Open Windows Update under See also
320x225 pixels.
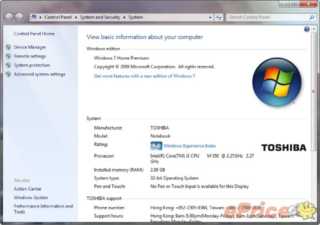30,197
